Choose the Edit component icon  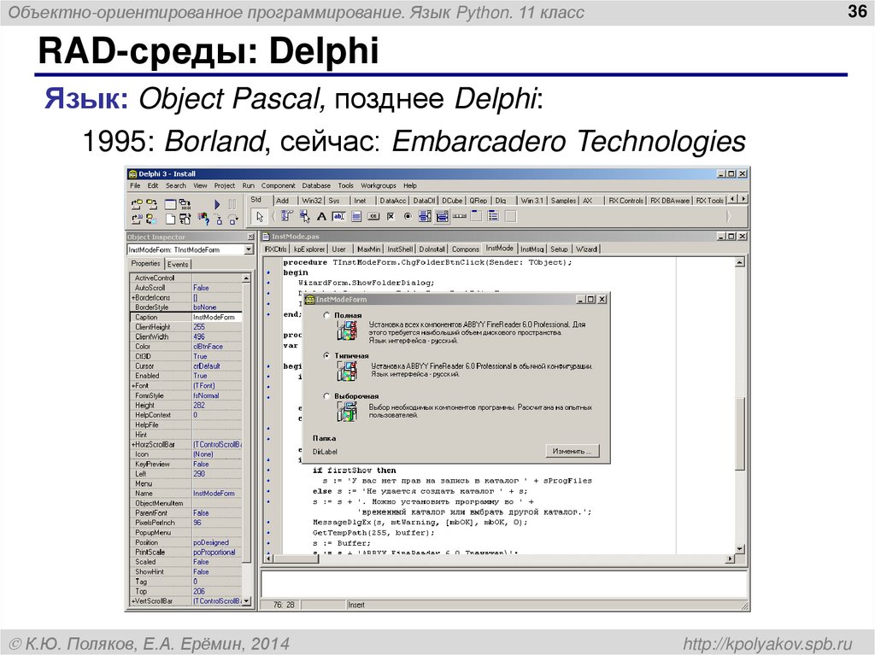(338, 216)
